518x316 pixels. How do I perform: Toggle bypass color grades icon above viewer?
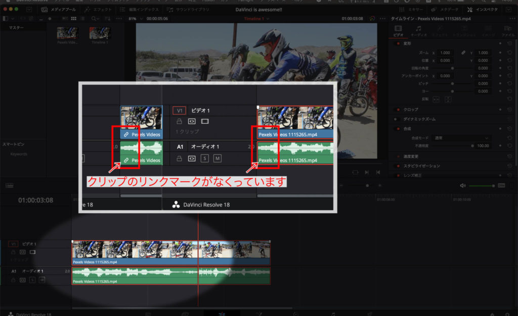[372, 19]
